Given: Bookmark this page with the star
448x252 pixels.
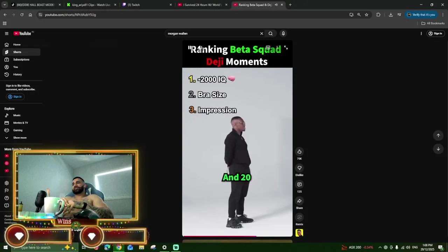Looking at the screenshot, I should (366, 15).
